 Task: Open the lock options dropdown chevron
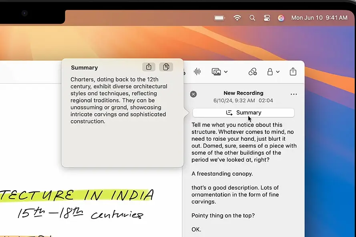(277, 72)
